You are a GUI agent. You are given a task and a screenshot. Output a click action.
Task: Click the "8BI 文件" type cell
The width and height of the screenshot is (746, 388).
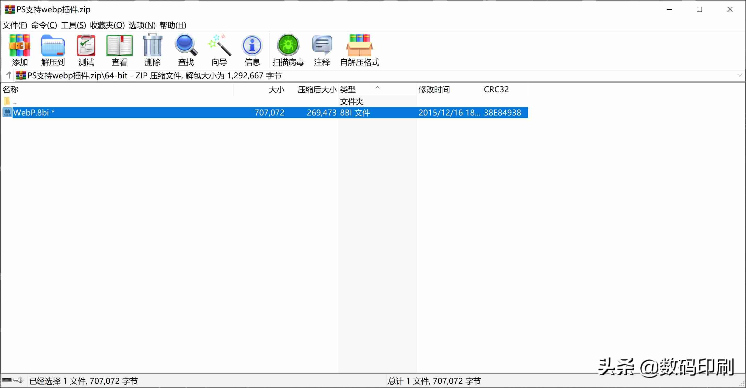(355, 113)
